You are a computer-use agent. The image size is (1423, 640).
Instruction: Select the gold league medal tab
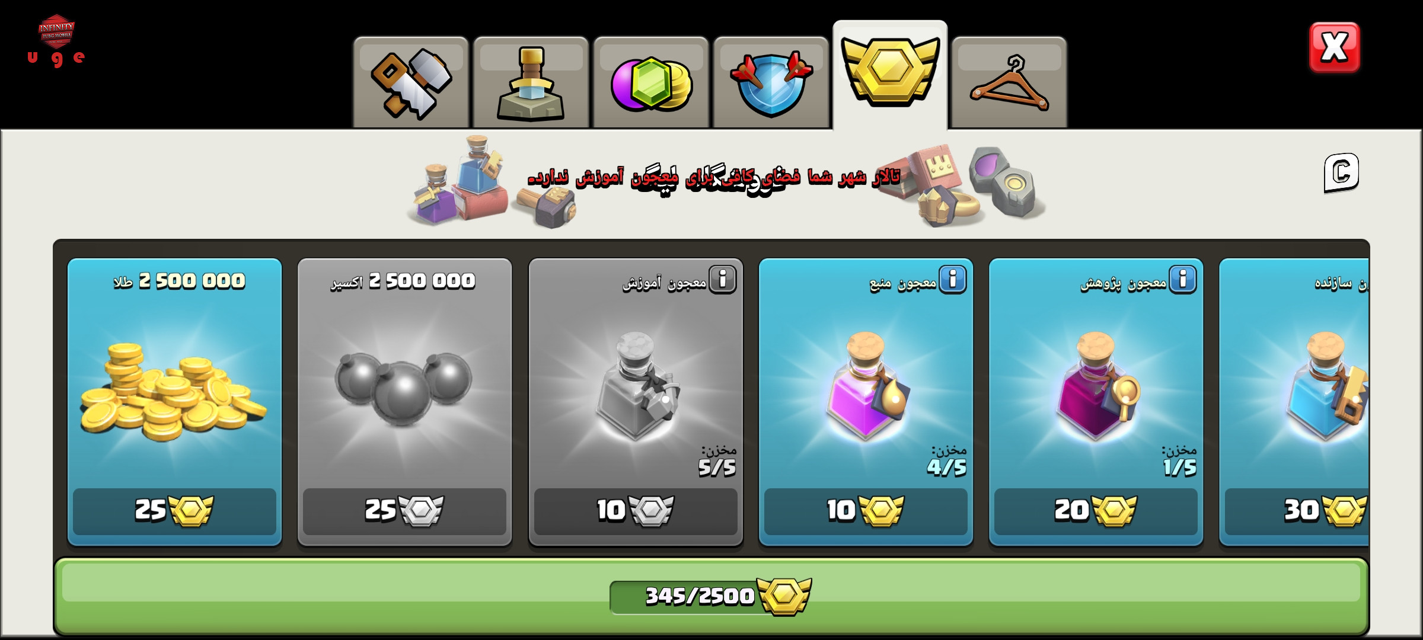coord(890,76)
